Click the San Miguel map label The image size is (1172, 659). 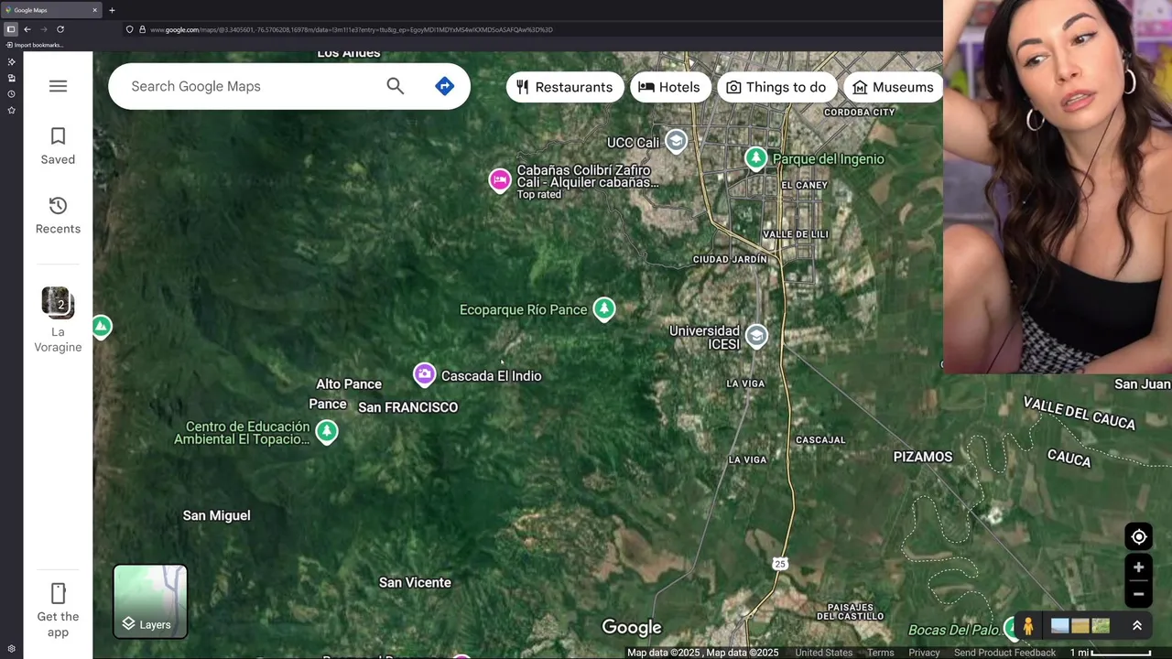(216, 515)
